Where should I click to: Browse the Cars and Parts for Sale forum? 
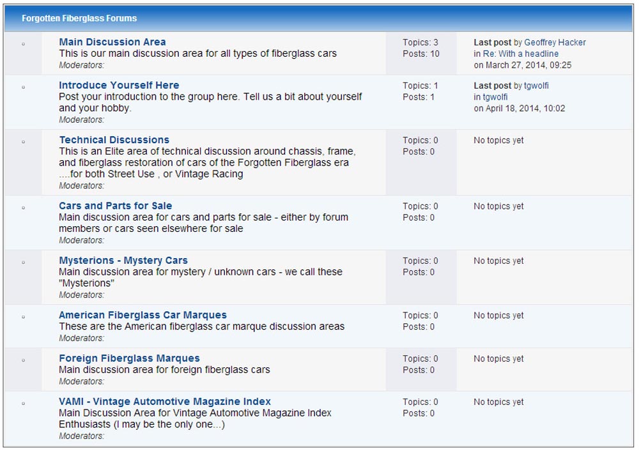(x=115, y=206)
